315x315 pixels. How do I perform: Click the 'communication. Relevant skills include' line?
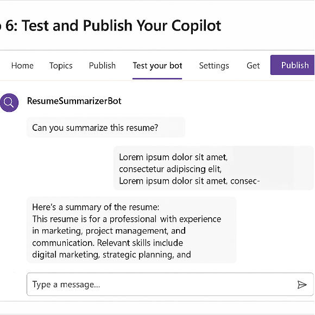coord(108,243)
